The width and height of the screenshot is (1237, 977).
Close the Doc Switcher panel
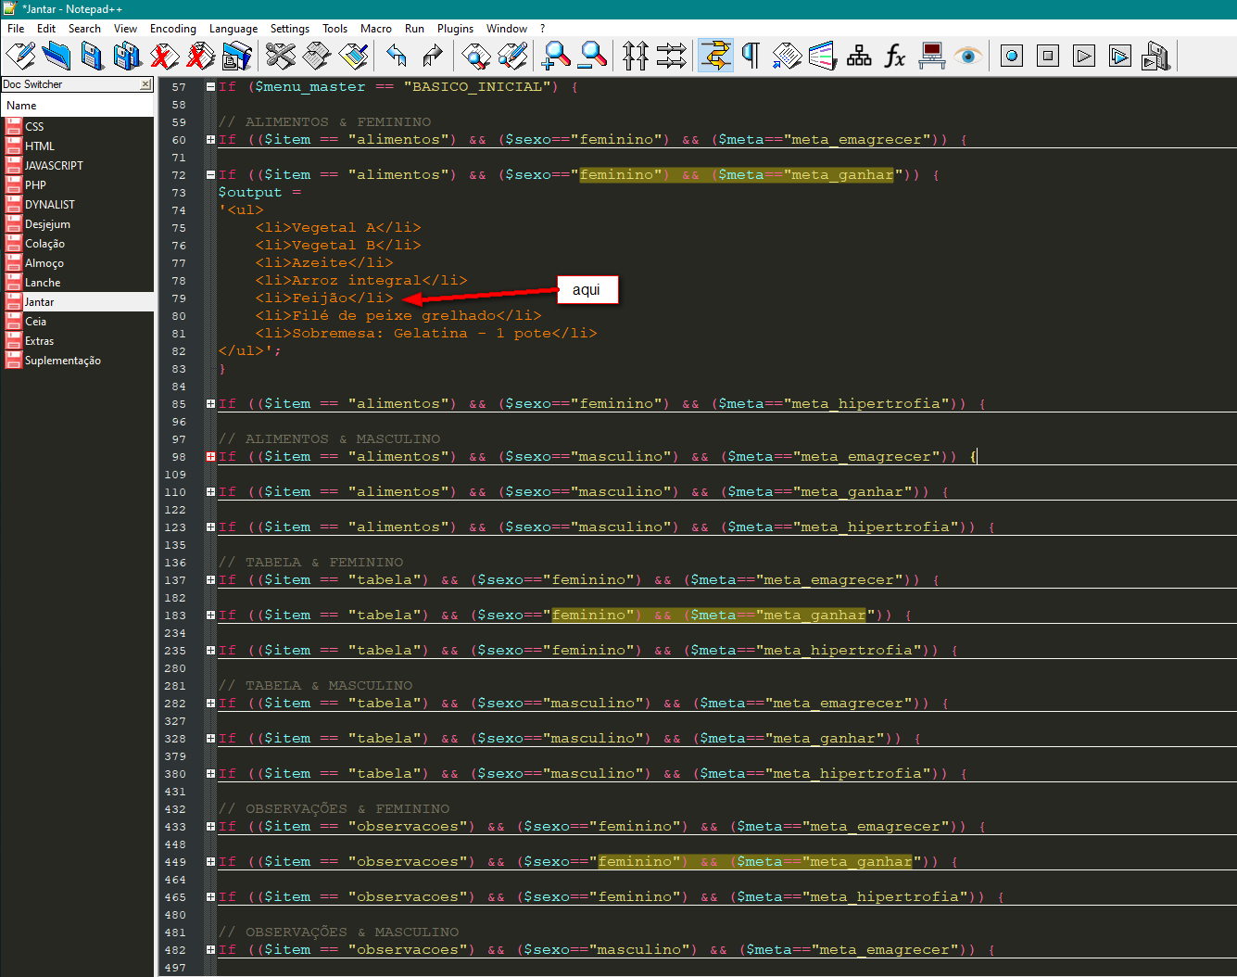145,84
